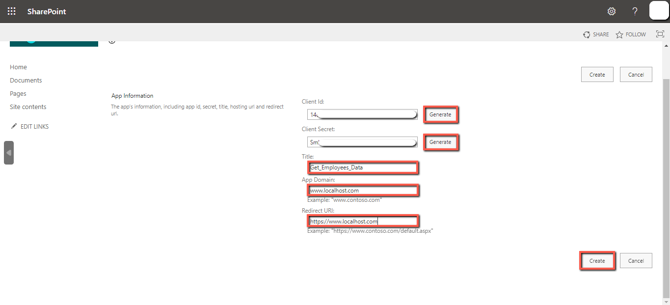The image size is (670, 305).
Task: Click the example text with default.aspx
Action: [370, 231]
